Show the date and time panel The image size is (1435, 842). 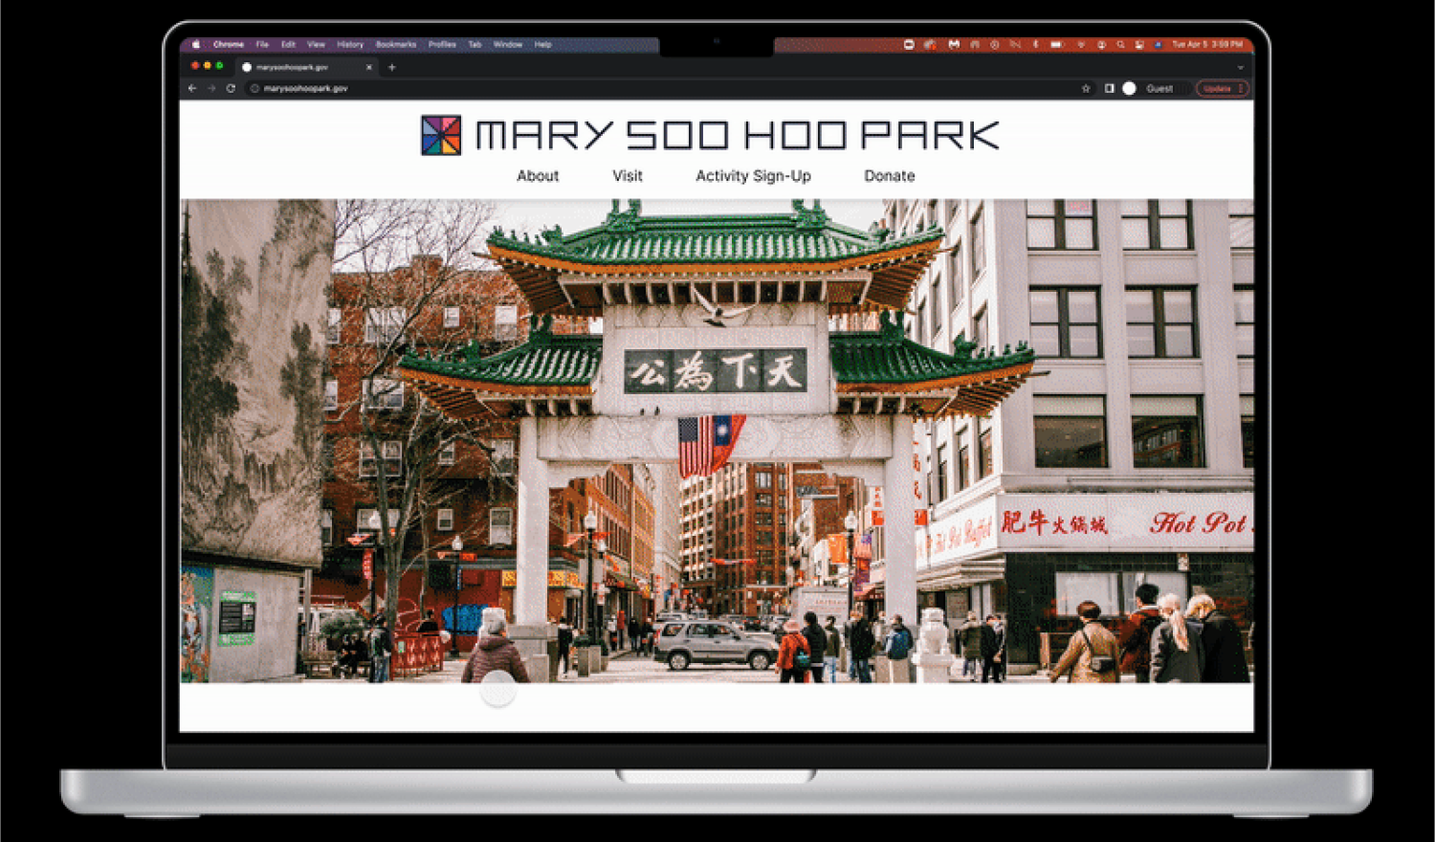1207,44
